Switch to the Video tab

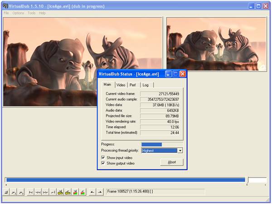tap(121, 85)
